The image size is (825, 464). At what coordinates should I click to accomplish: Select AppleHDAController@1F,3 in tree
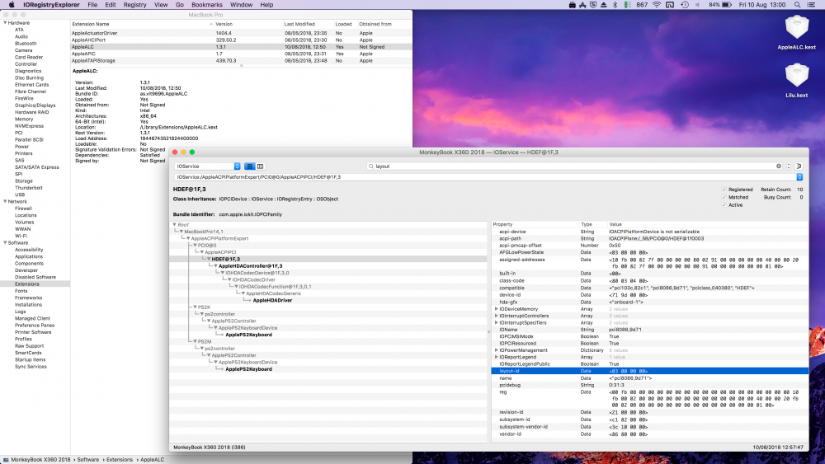point(251,266)
